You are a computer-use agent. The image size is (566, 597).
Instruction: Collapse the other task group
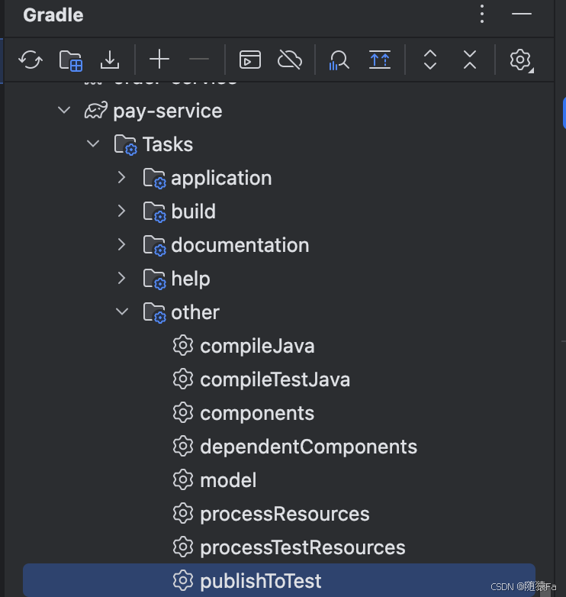pos(122,311)
